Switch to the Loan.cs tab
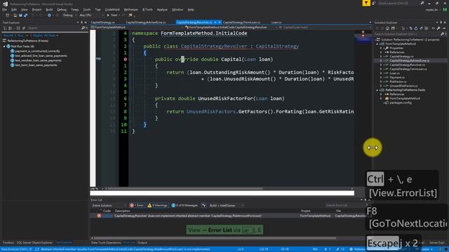Image resolution: width=449 pixels, height=252 pixels. (x=276, y=22)
